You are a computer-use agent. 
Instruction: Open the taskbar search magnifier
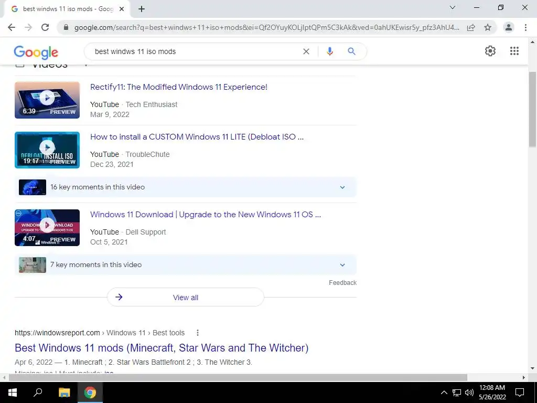[x=38, y=393]
